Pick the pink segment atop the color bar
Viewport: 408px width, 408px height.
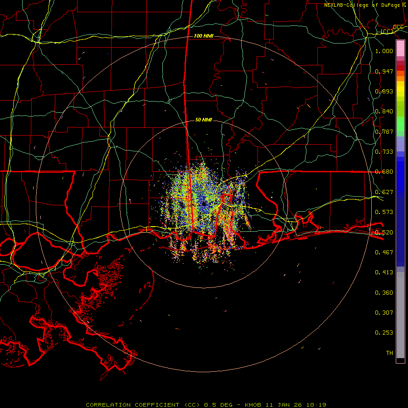tap(400, 49)
